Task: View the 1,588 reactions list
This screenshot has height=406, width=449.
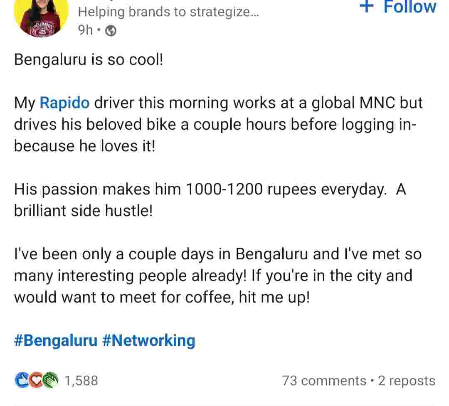Action: [81, 380]
